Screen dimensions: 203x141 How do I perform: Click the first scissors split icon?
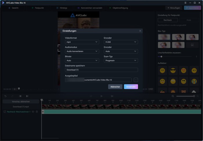(x=20, y=96)
